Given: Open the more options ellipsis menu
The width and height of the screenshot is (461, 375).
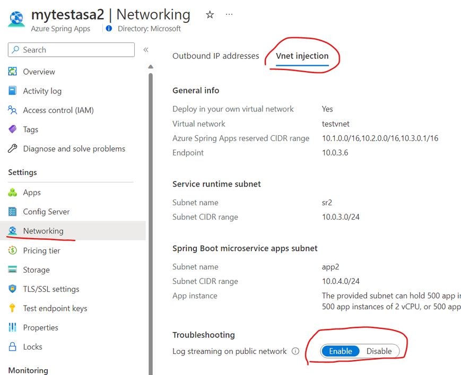Looking at the screenshot, I should click(229, 14).
